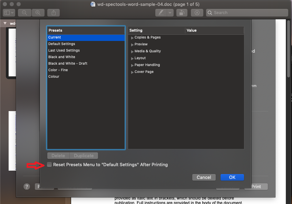Click the zoom in magnifier icon

[38, 13]
